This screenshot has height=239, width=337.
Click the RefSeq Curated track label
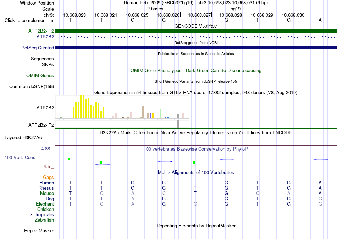pos(38,48)
